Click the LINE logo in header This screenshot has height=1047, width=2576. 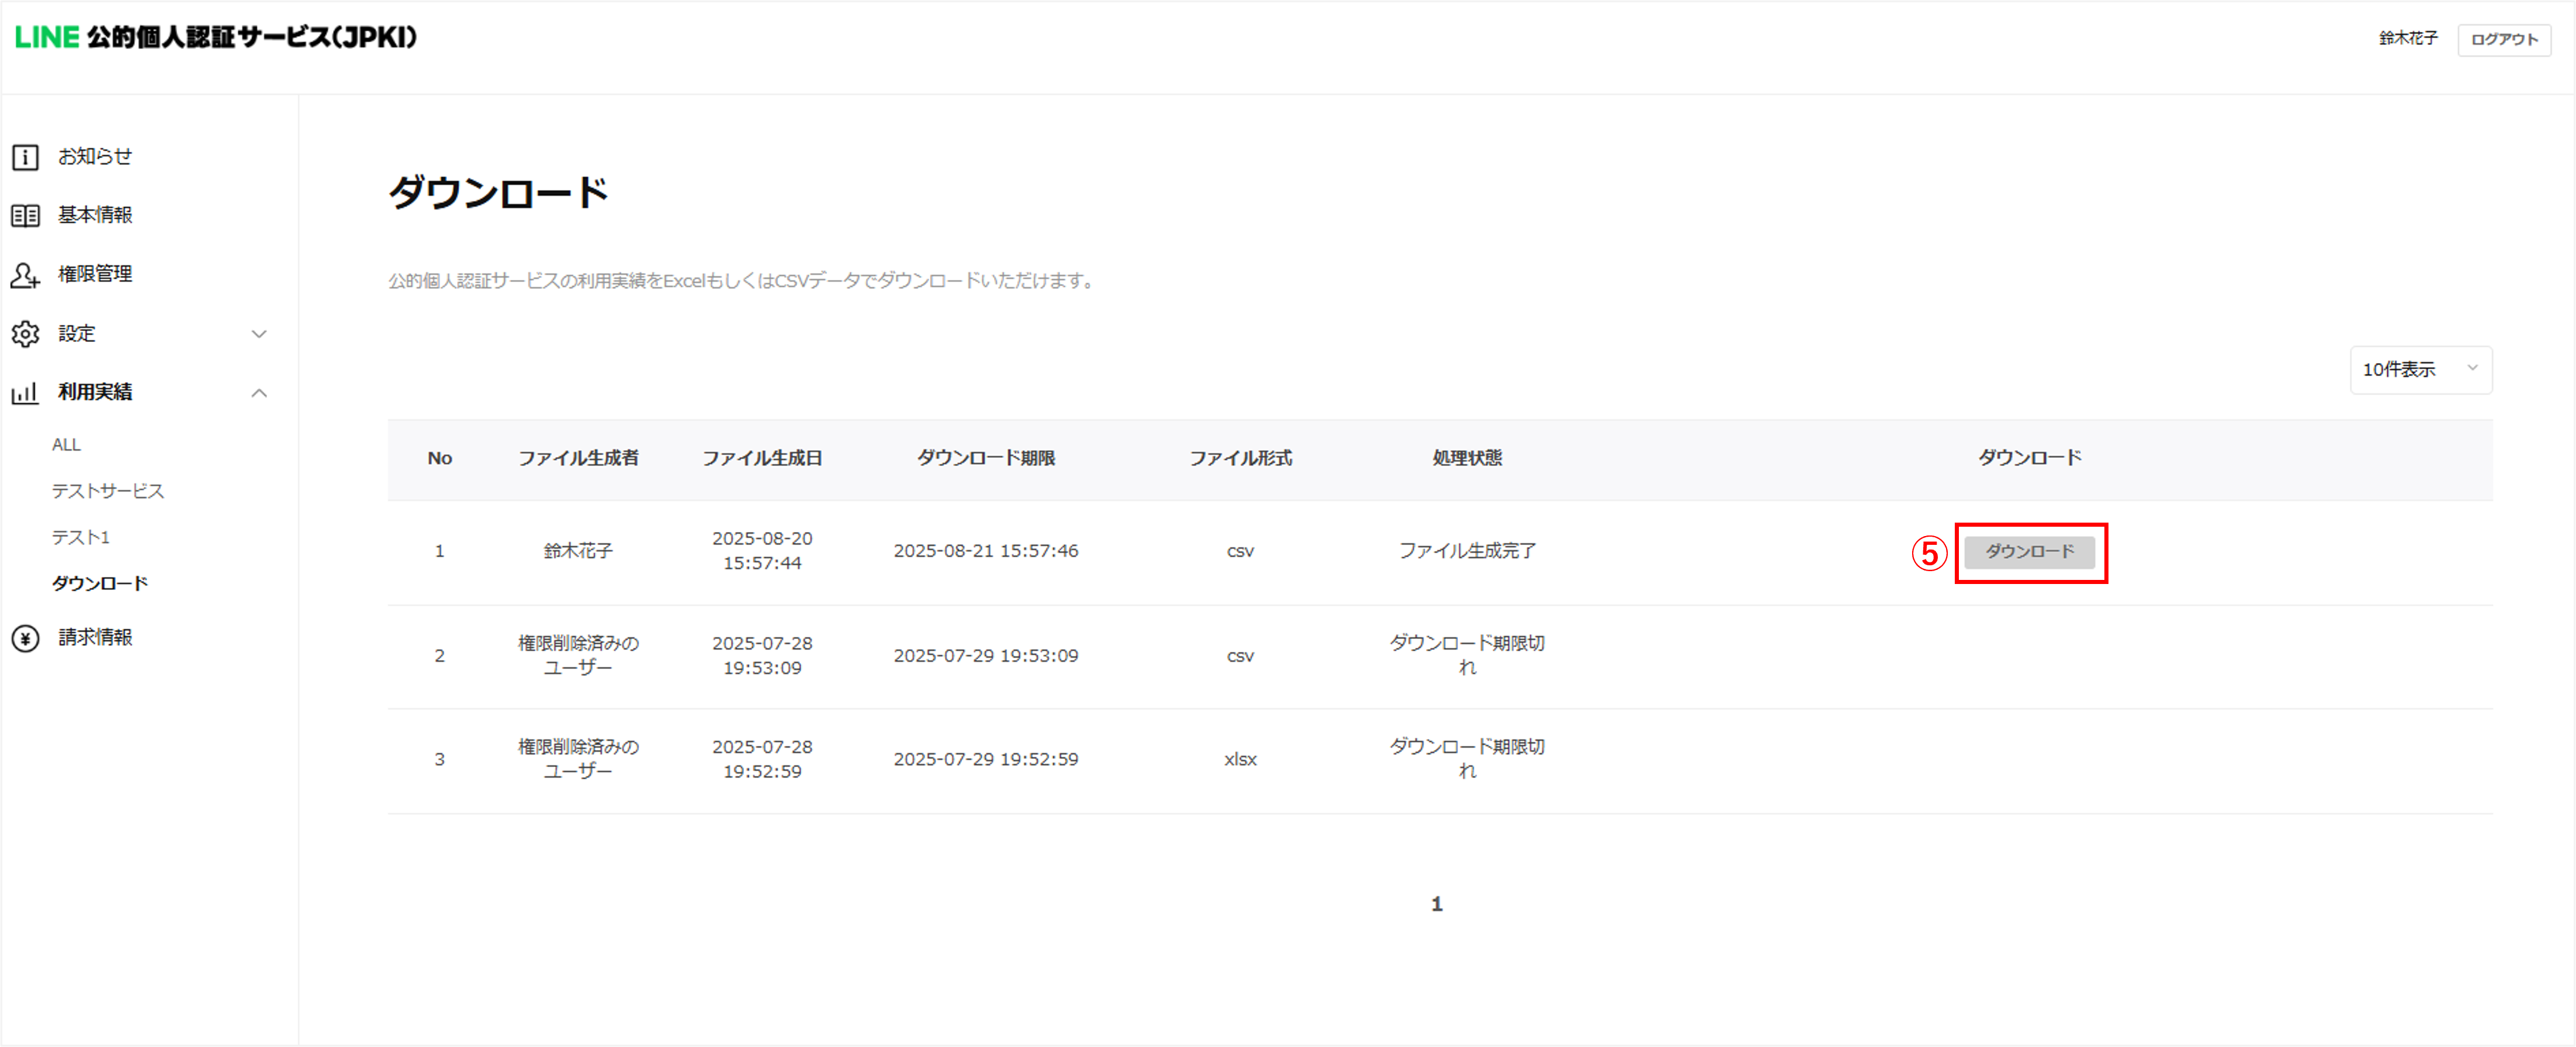click(47, 37)
